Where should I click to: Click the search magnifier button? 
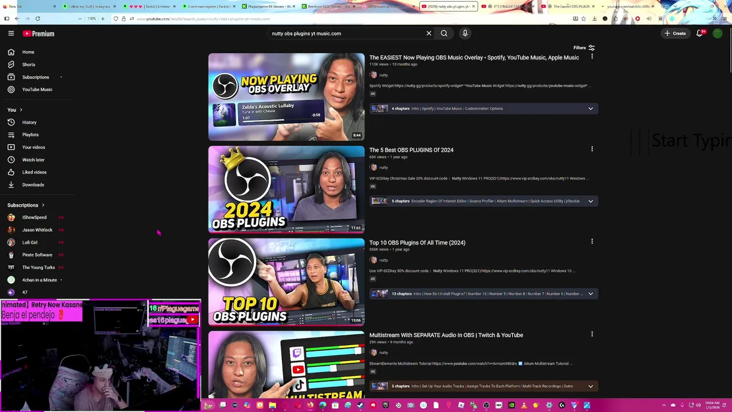coord(444,33)
